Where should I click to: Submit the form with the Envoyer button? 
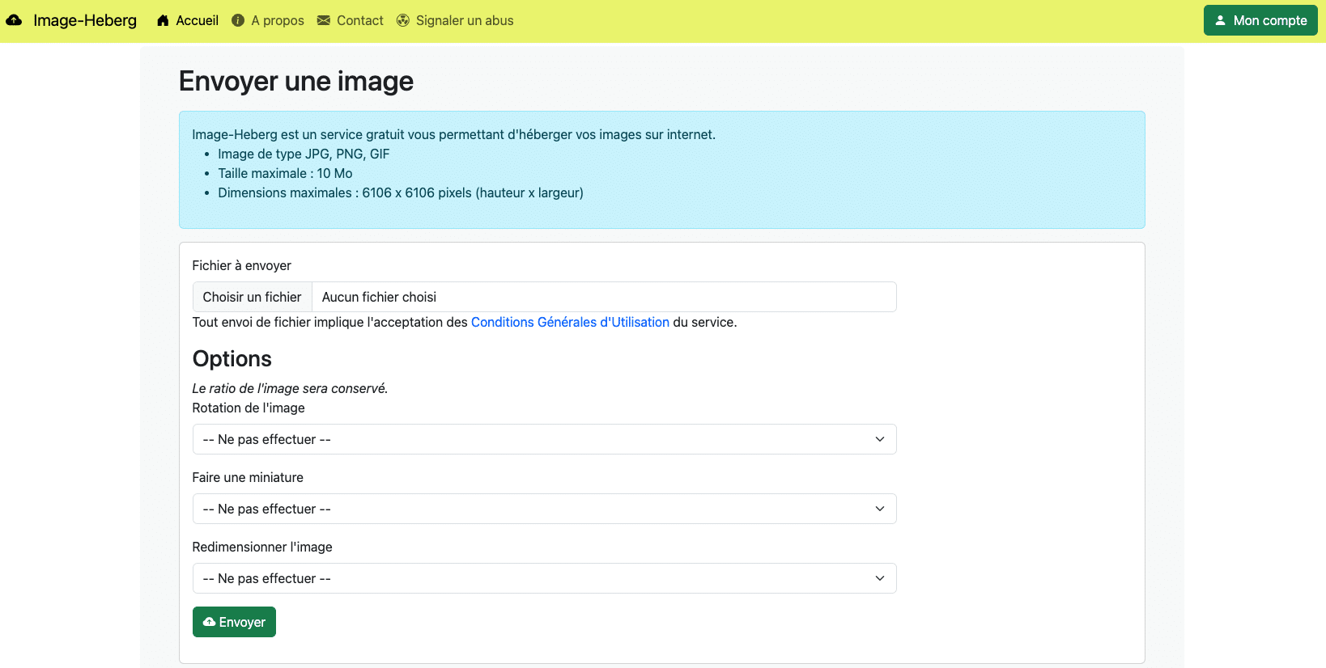(x=234, y=622)
